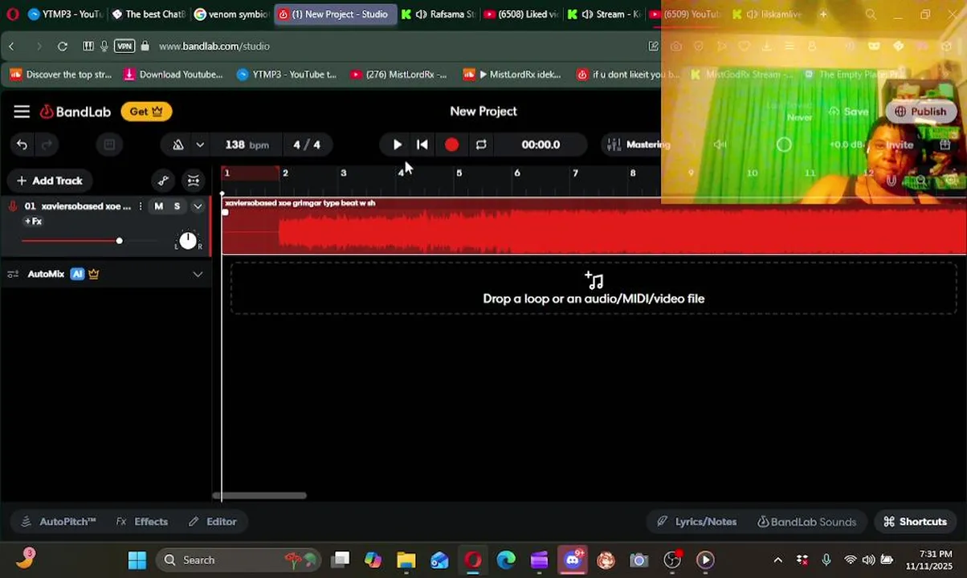The image size is (967, 578).
Task: Click the 138 bpm tempo field
Action: click(x=247, y=144)
